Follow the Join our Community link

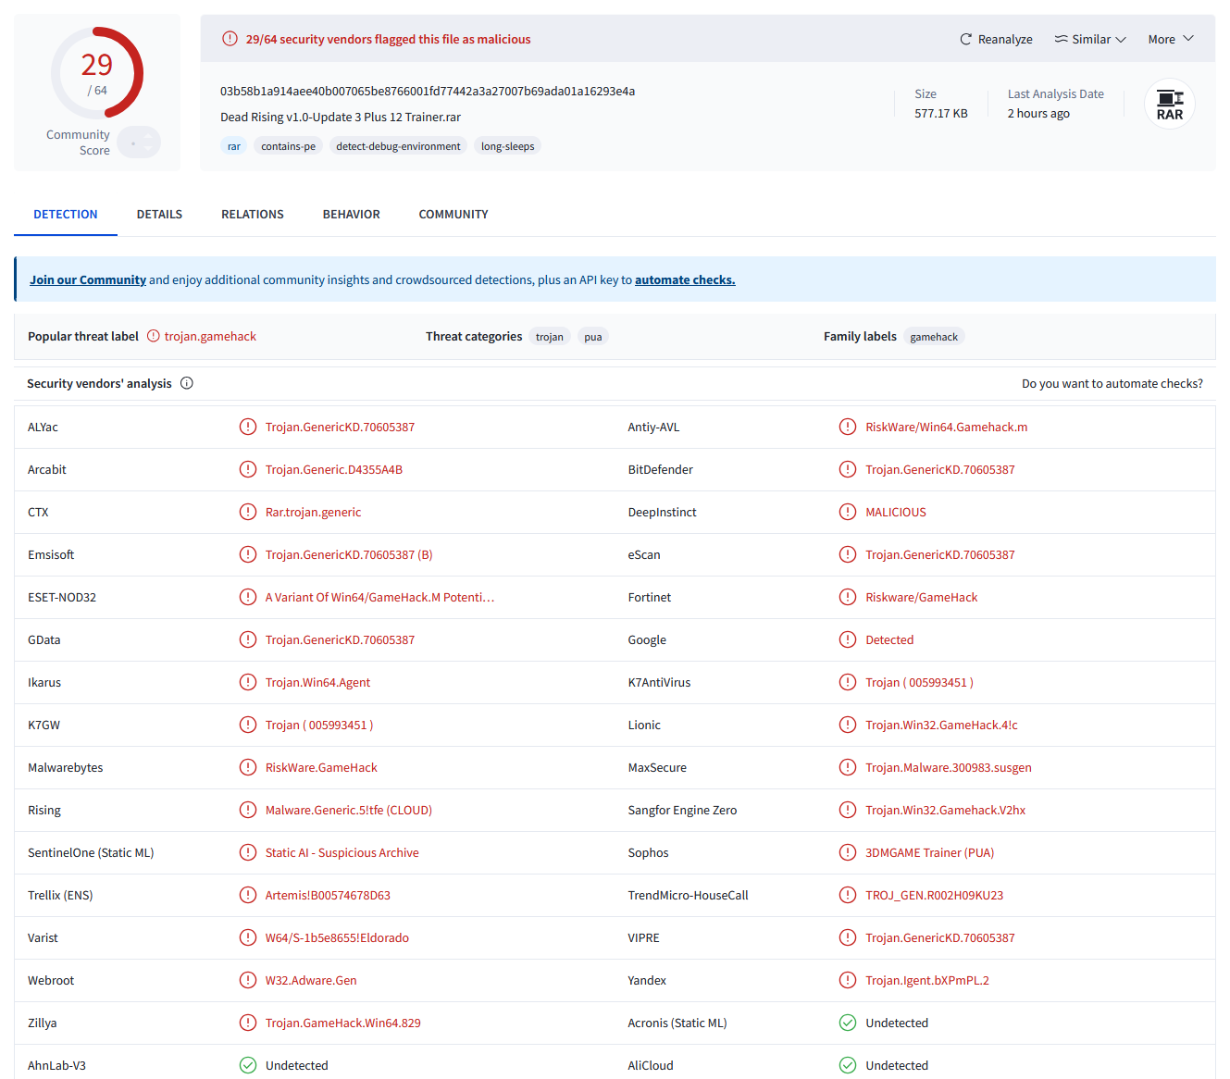(88, 279)
